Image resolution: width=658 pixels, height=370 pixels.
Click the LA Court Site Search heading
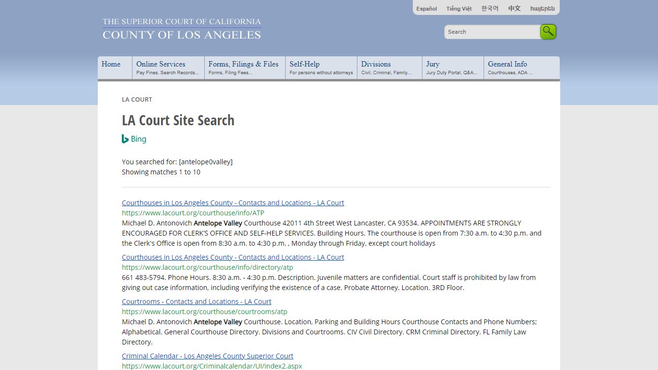coord(178,120)
